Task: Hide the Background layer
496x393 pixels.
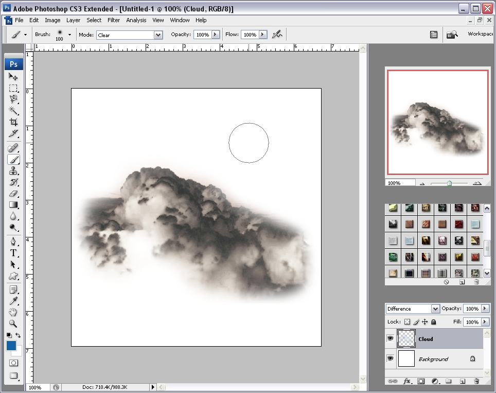Action: pyautogui.click(x=391, y=358)
